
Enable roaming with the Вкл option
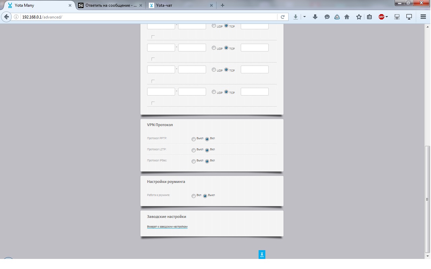tap(194, 196)
